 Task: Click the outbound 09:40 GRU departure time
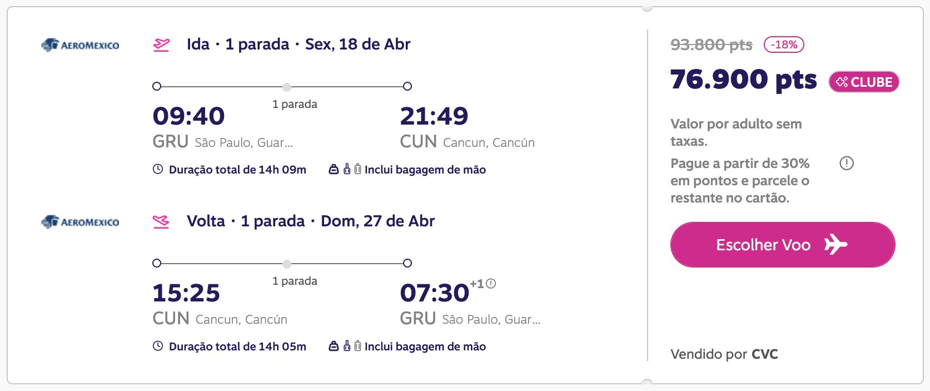click(189, 116)
